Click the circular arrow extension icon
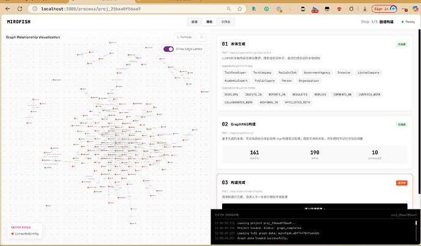The width and height of the screenshot is (421, 246). click(351, 9)
